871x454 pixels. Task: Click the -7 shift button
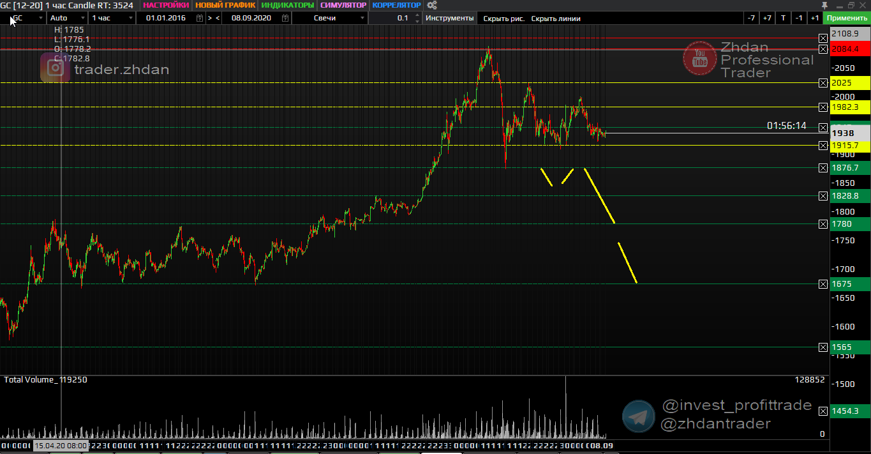pyautogui.click(x=751, y=18)
